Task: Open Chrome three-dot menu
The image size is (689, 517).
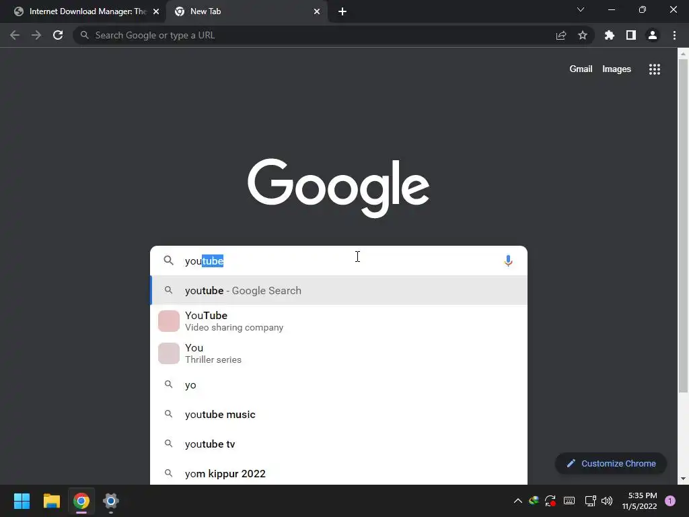Action: 674,35
